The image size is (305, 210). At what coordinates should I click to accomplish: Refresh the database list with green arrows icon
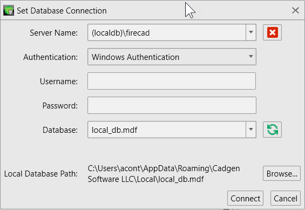[272, 130]
